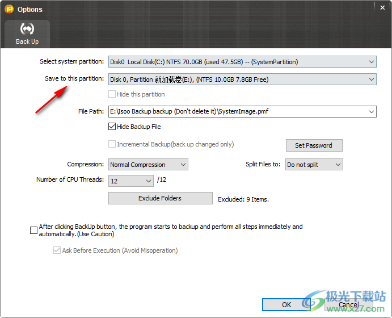This screenshot has height=318, width=392.
Task: Open the Number of CPU Threads dropdown
Action: coord(148,181)
